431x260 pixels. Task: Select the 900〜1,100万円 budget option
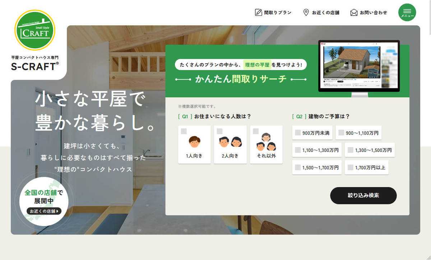coord(341,133)
